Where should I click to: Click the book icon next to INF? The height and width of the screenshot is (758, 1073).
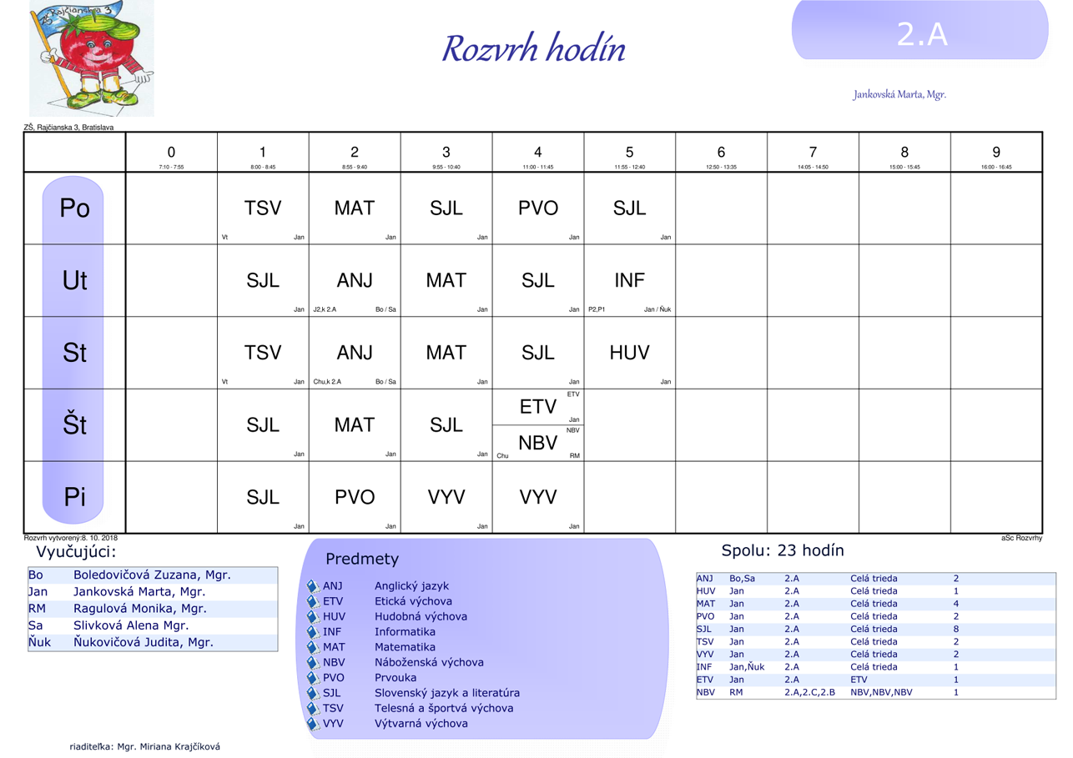[314, 633]
